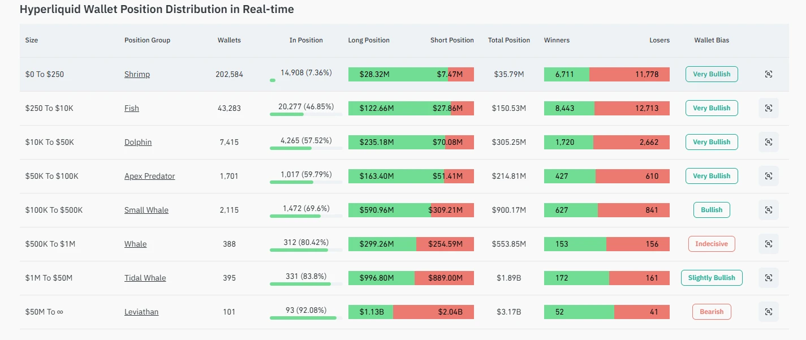
Task: Click the expand-detail icon on the Fish row
Action: coord(768,108)
